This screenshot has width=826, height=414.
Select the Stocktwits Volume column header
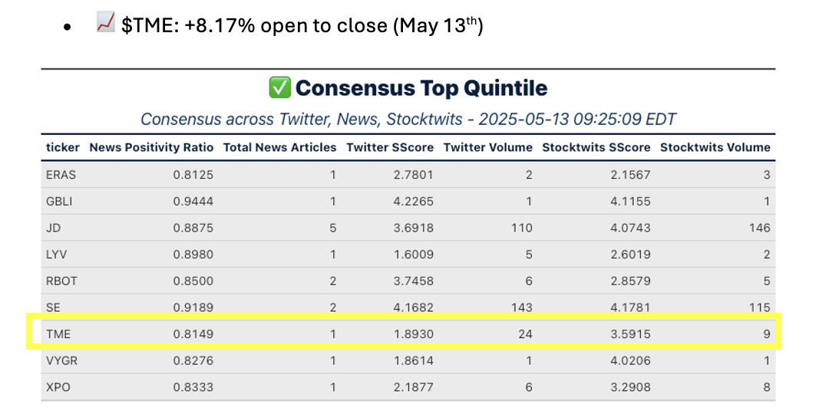715,147
